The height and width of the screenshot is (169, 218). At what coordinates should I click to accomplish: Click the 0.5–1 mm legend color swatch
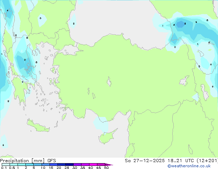click(x=14, y=165)
